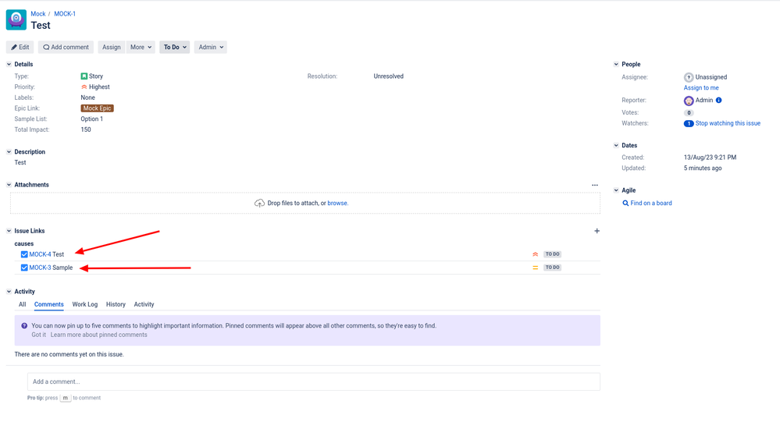The width and height of the screenshot is (780, 422).
Task: Open linked issue MOCK-4
Action: [40, 254]
